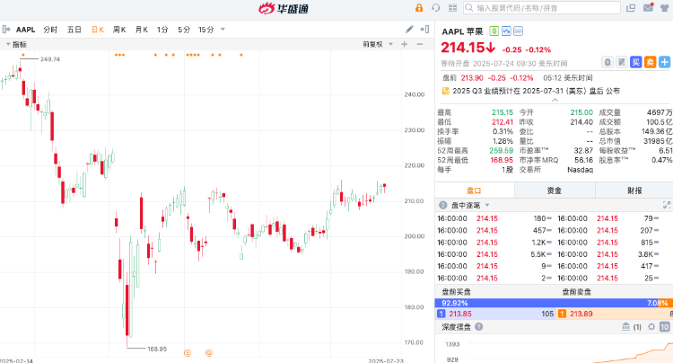Select the 5分 chart period
This screenshot has width=673, height=363.
[184, 30]
